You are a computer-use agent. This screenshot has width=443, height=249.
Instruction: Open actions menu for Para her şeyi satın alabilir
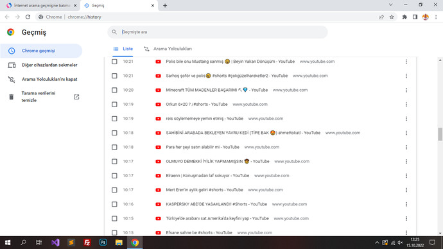point(406,147)
